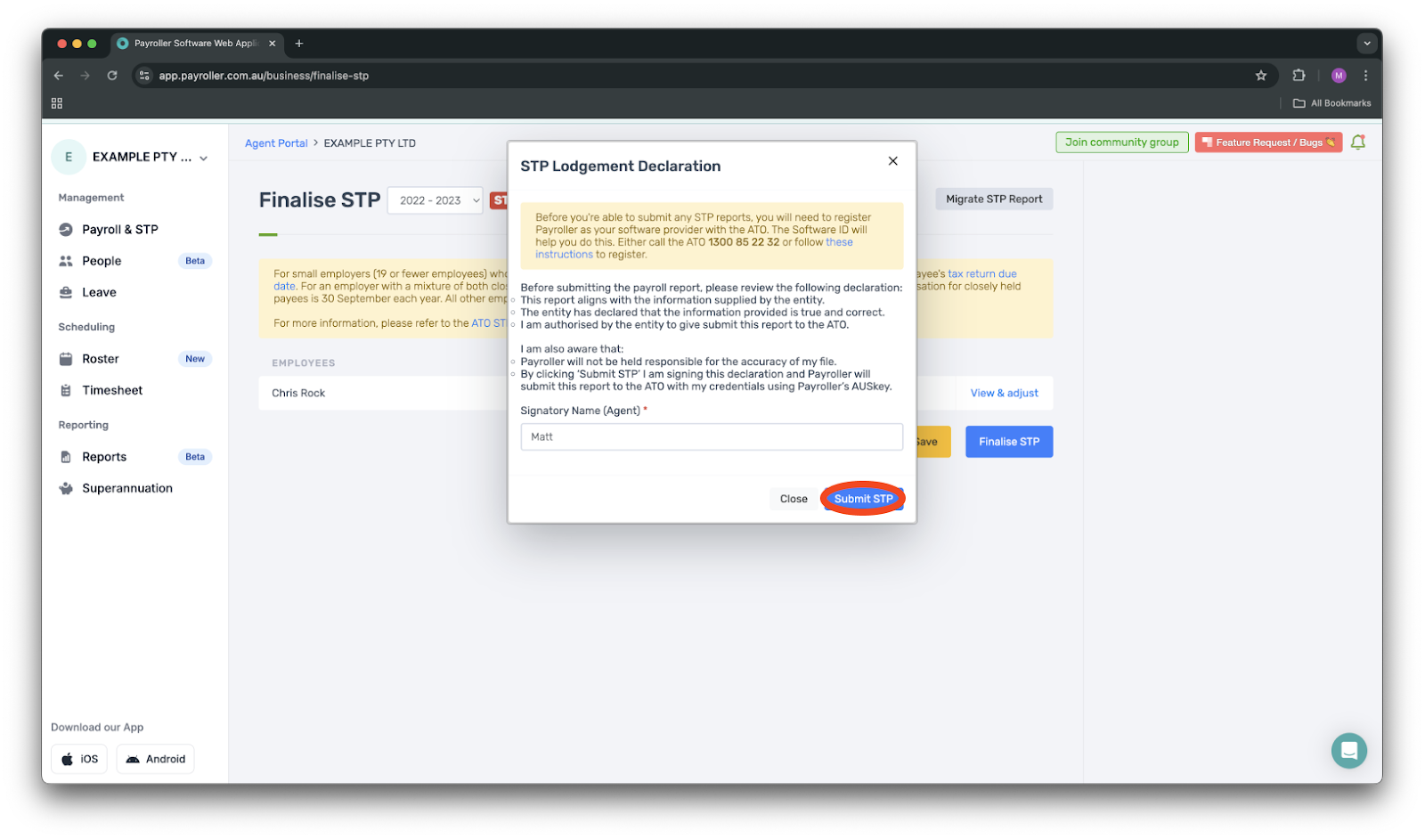Download the iOS app
The image size is (1425, 839).
pyautogui.click(x=79, y=759)
